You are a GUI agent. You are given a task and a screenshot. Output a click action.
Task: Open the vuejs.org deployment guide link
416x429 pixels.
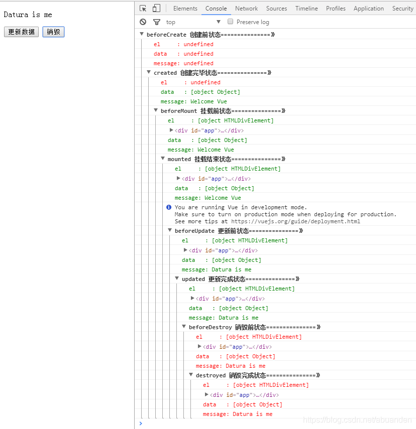[x=295, y=221]
